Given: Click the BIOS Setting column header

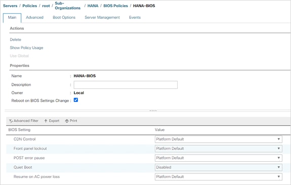Looking at the screenshot, I should pyautogui.click(x=19, y=130).
